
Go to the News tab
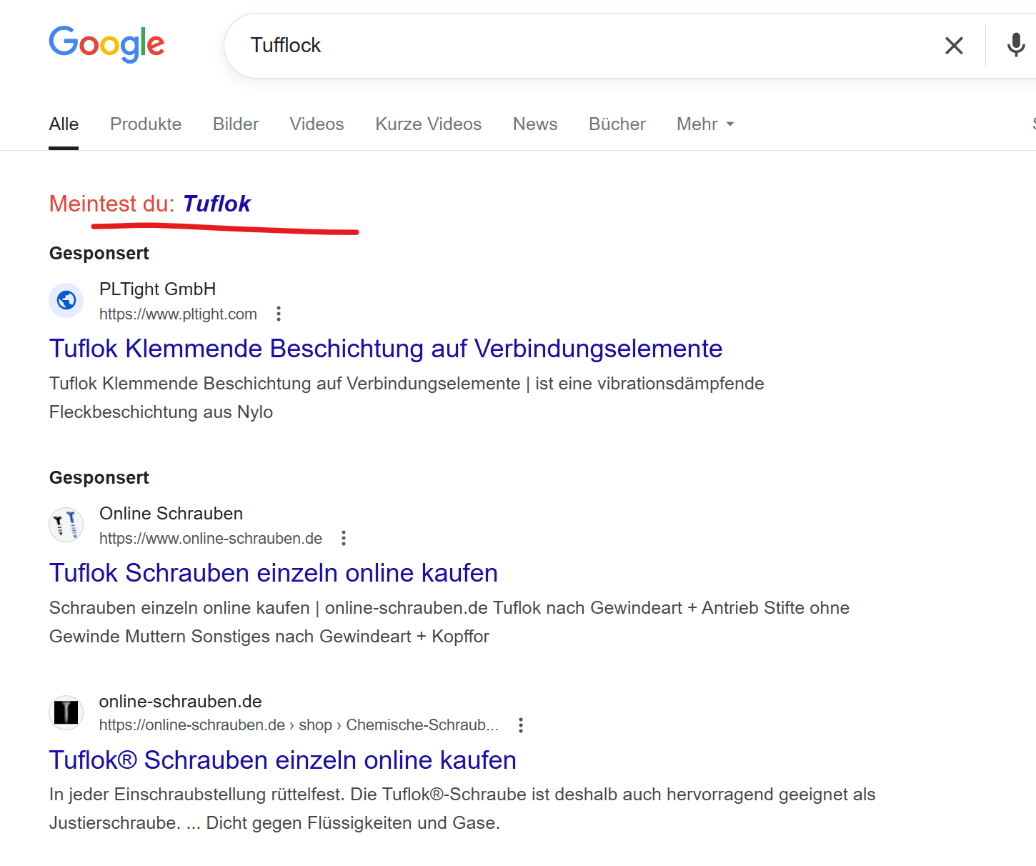[x=535, y=124]
